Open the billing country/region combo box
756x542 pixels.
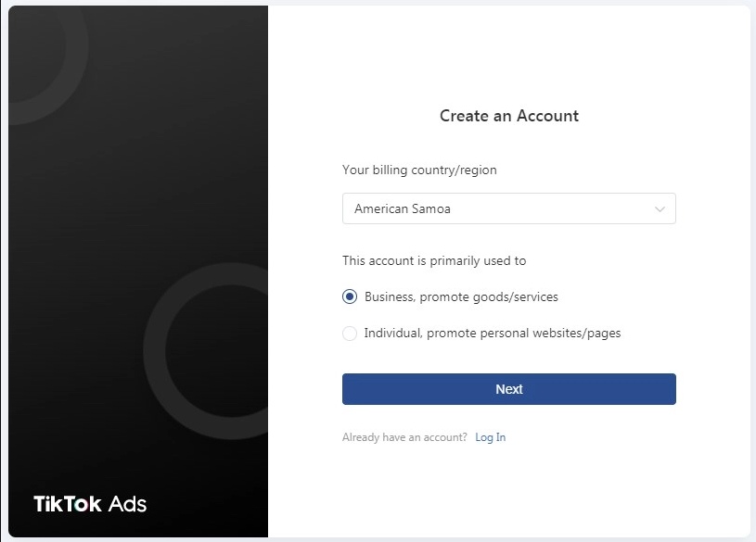click(508, 208)
